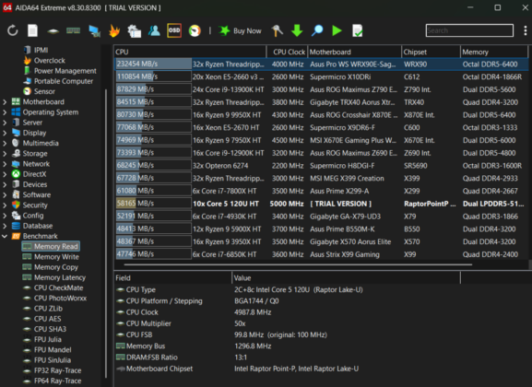Expand the Server tree node
The image size is (532, 387).
tap(5, 123)
